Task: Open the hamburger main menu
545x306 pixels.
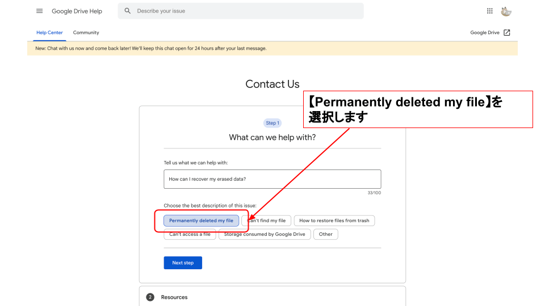Action: (39, 11)
